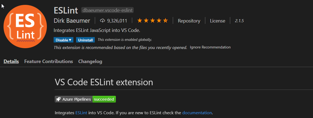Screen dimensions: 313x118
Task: Open the License link
Action: (218, 21)
